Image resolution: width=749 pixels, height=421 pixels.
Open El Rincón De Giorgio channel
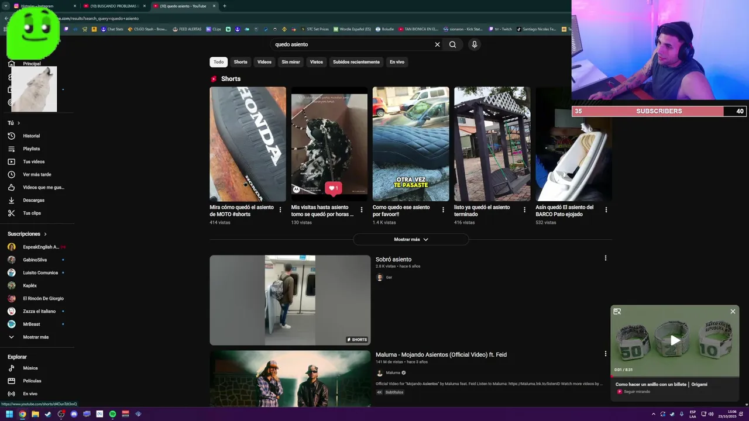coord(43,298)
